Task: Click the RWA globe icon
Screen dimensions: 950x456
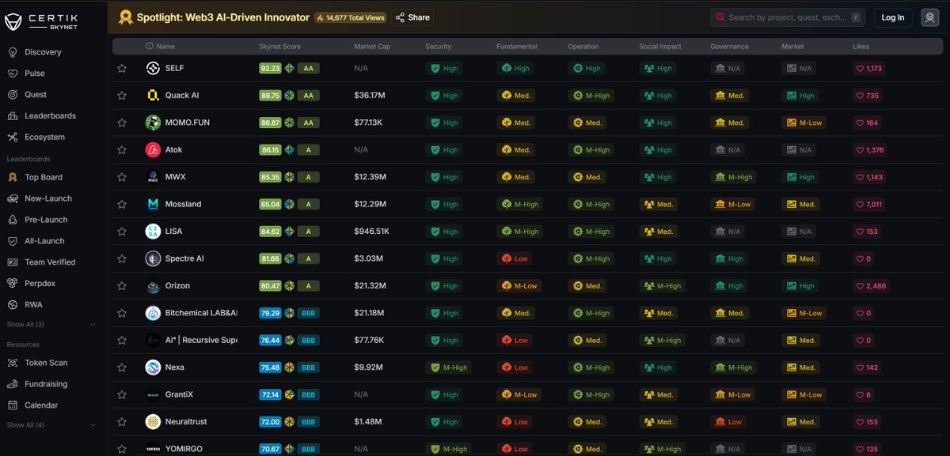Action: (12, 304)
